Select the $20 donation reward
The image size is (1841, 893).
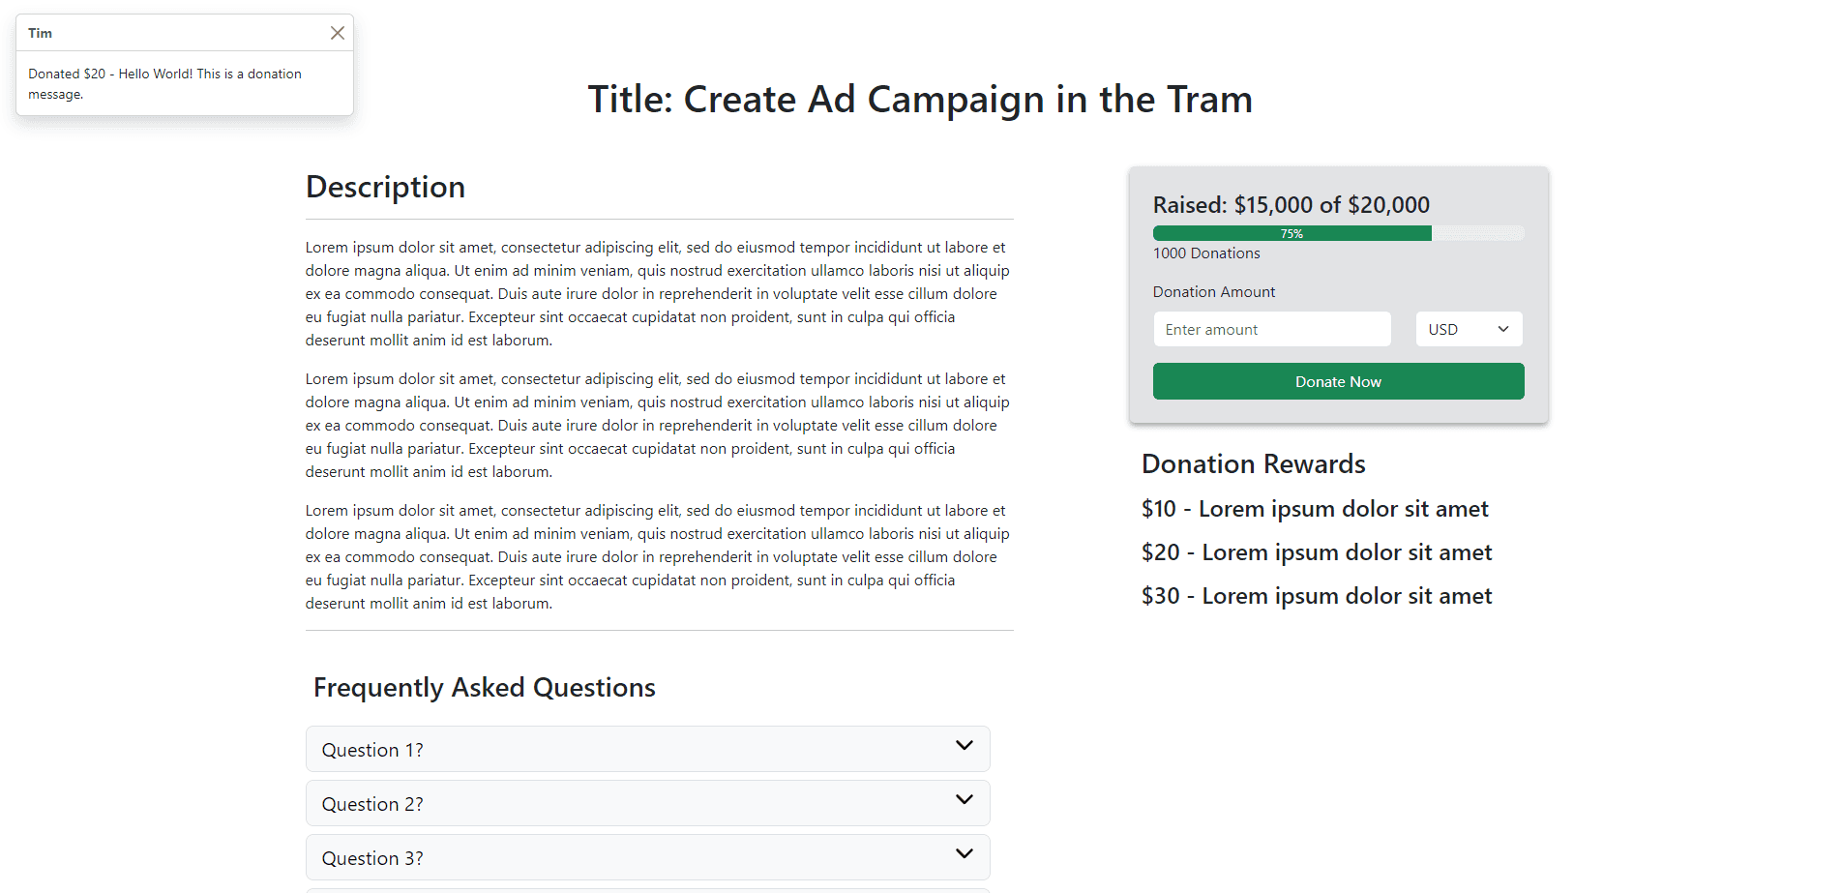coord(1317,552)
